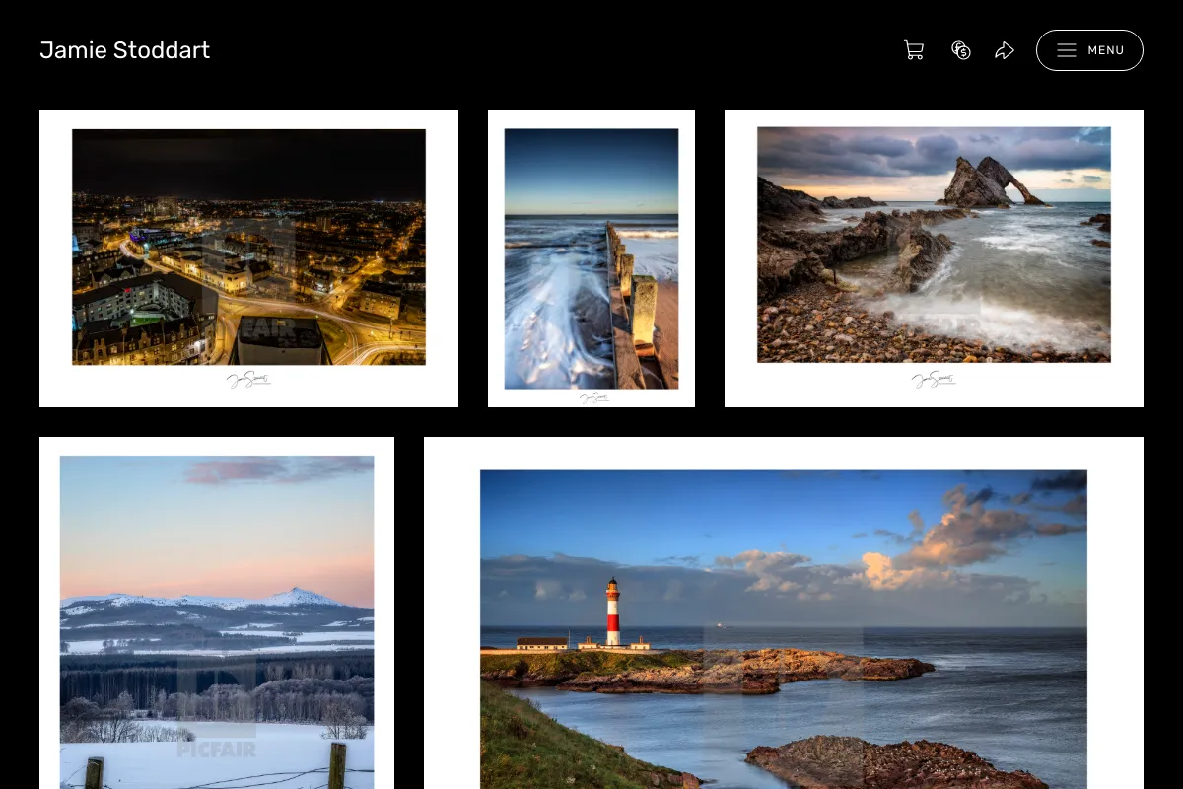Click signature under wooden groyne photo
The width and height of the screenshot is (1183, 789).
coord(593,397)
